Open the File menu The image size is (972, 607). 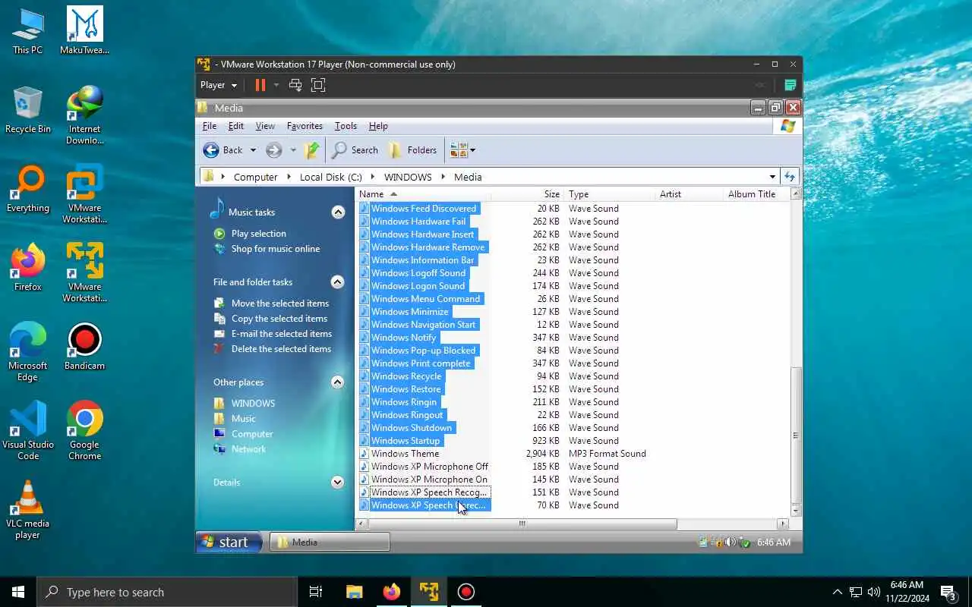pyautogui.click(x=210, y=126)
